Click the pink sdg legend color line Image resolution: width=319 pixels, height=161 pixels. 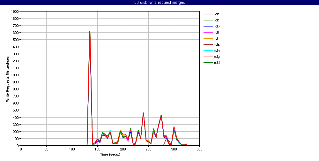point(208,57)
